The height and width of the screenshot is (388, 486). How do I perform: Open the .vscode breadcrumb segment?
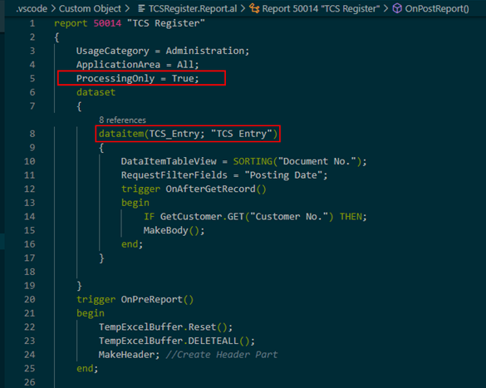[32, 8]
